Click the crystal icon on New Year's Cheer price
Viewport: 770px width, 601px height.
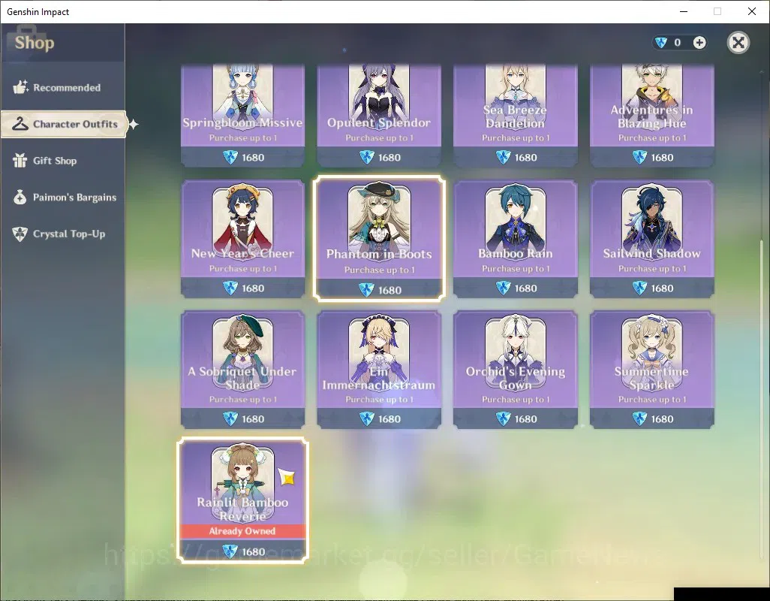point(230,288)
